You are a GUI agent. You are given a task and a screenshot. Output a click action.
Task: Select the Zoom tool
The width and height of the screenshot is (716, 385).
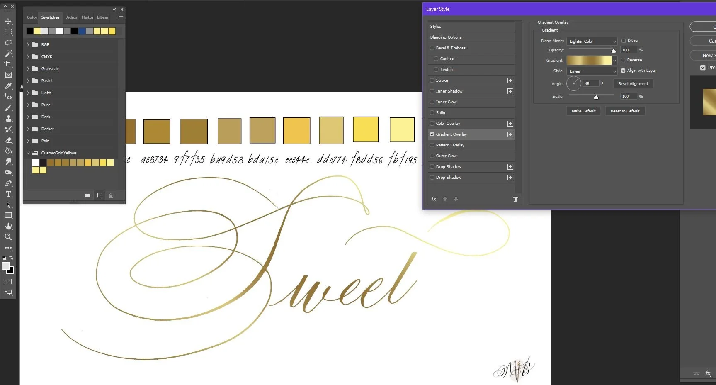[x=8, y=237]
